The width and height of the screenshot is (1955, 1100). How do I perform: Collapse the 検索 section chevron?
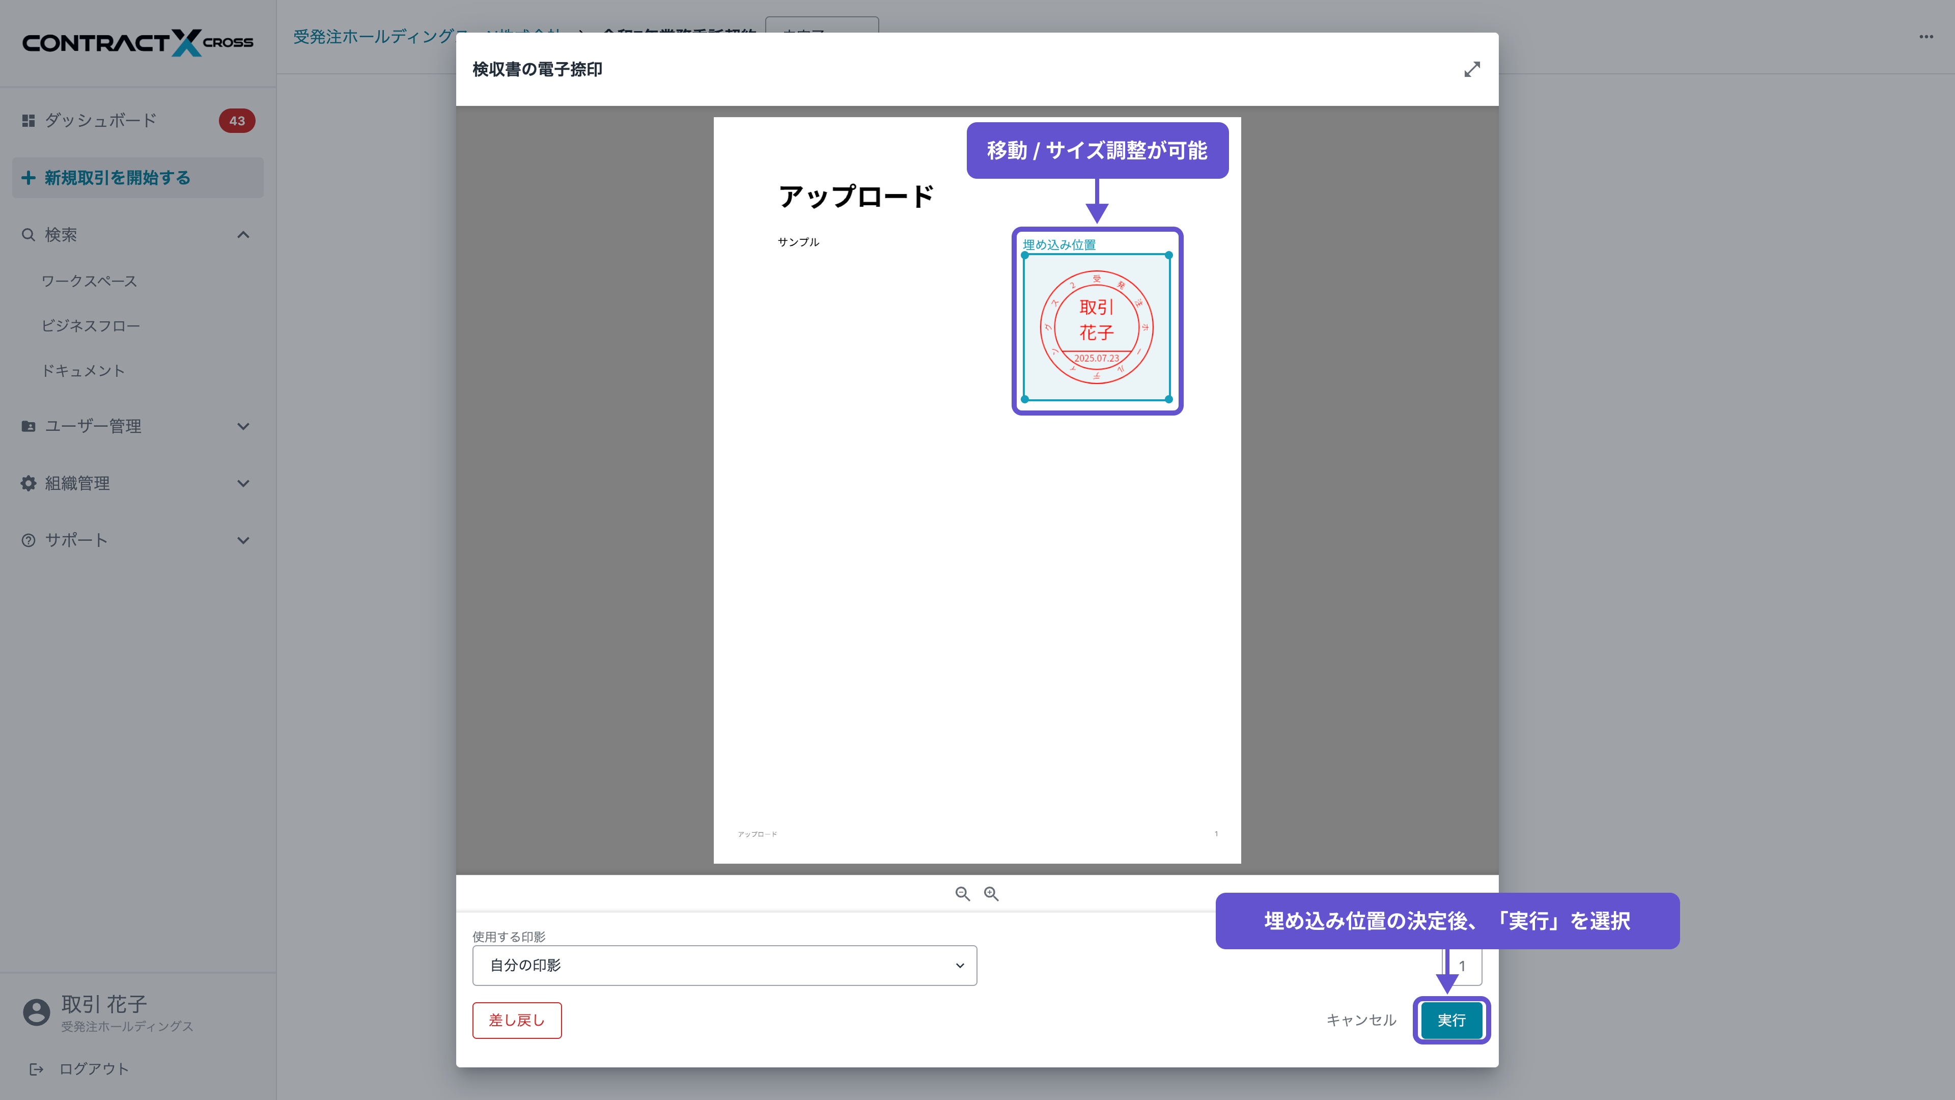(243, 235)
